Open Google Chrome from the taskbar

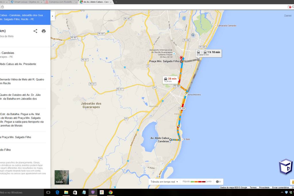coord(111,193)
